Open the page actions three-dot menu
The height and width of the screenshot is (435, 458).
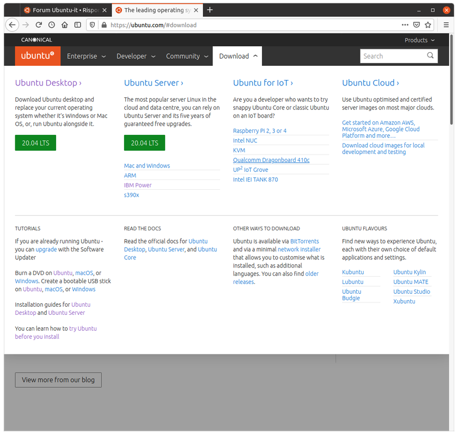(405, 25)
